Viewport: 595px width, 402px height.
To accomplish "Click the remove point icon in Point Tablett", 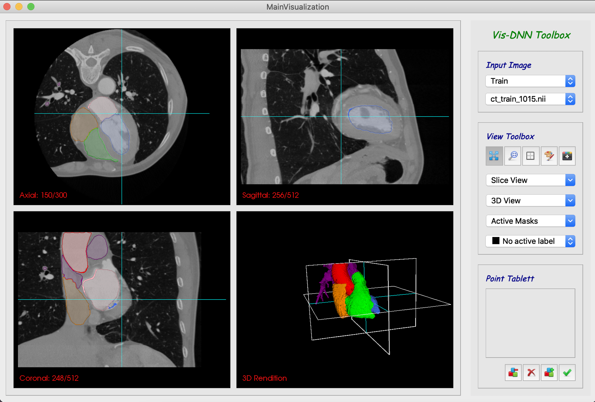I will 513,372.
